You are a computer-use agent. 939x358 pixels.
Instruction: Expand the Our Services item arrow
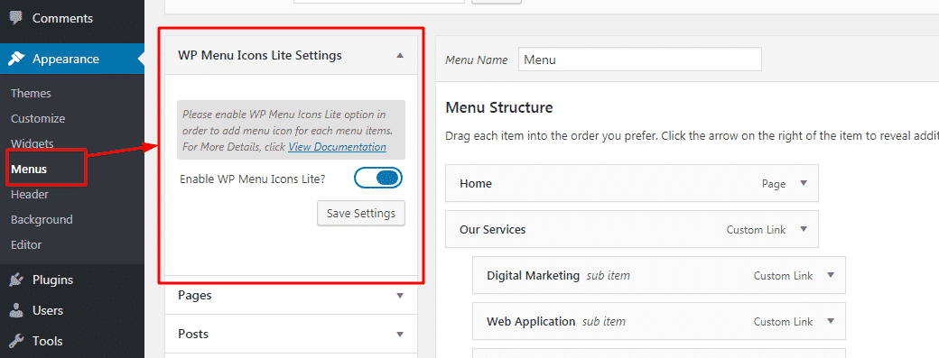pyautogui.click(x=804, y=230)
